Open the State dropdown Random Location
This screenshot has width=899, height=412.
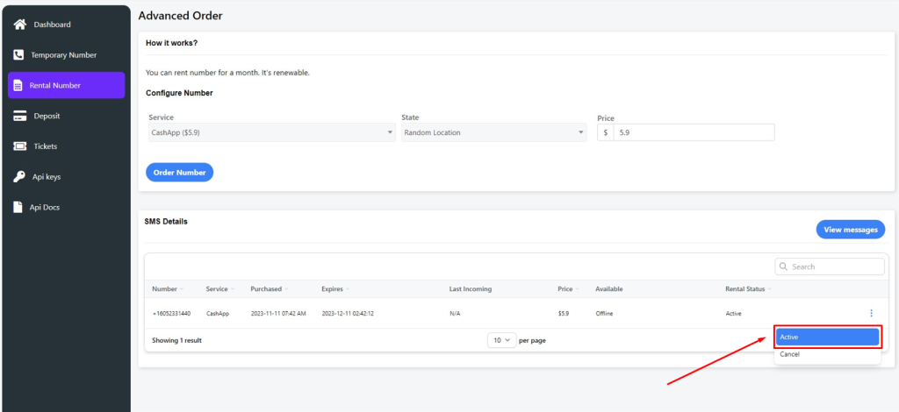(493, 132)
